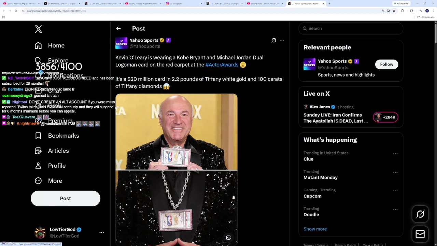Viewport: 437px width, 246px height.
Task: Click the Privacy Policy footer link
Action: click(346, 245)
